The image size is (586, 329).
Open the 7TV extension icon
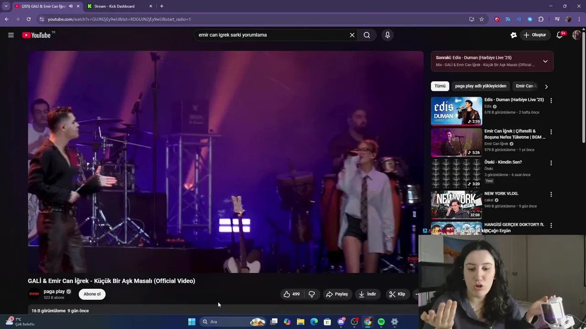point(508,19)
